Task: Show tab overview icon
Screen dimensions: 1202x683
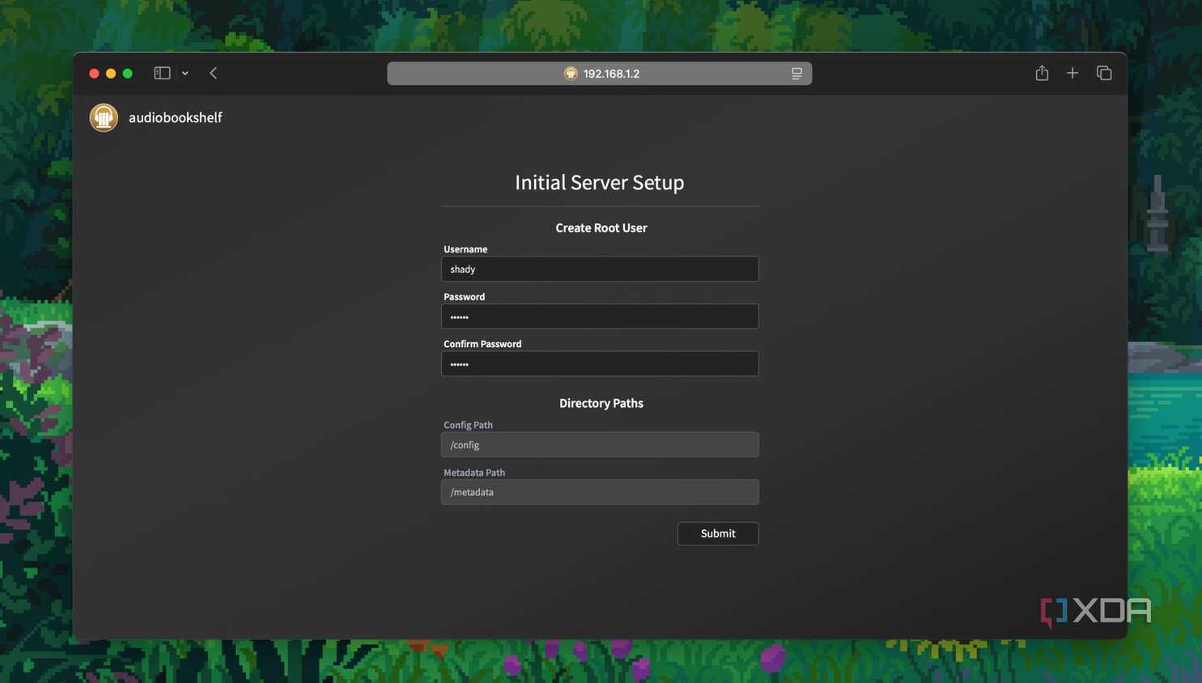Action: point(1104,73)
